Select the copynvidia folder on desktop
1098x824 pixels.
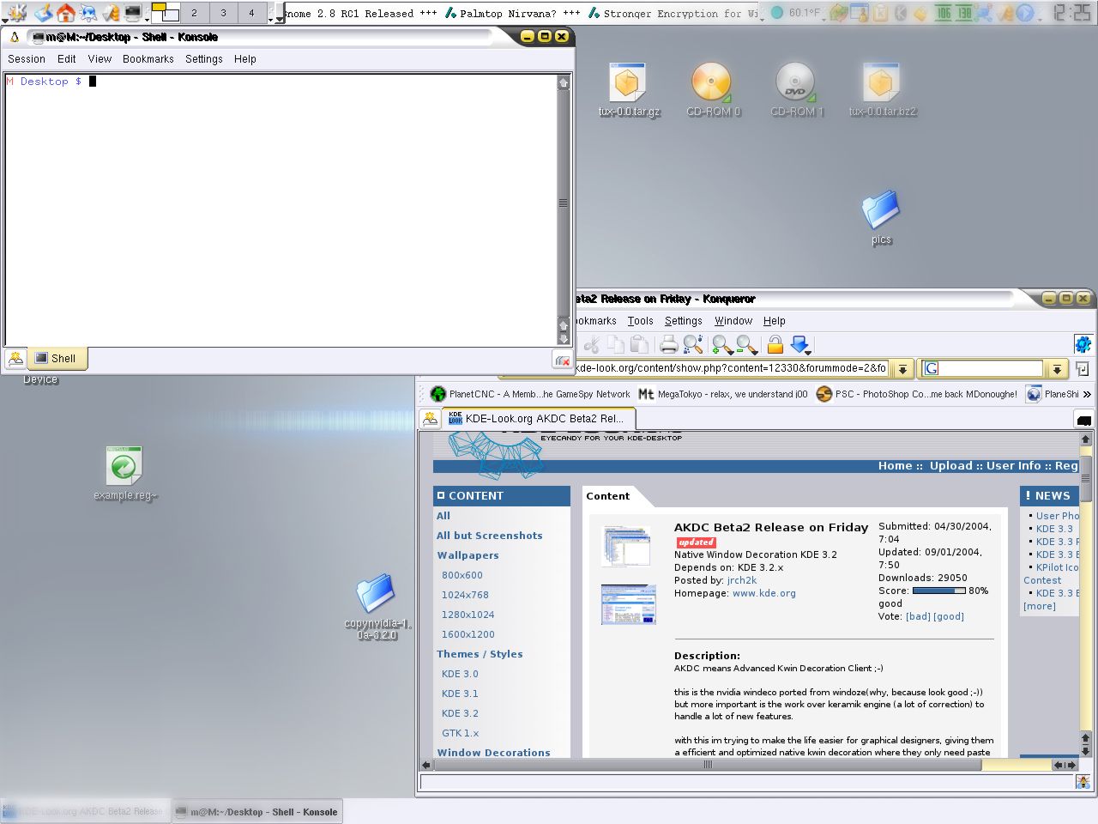pos(377,607)
